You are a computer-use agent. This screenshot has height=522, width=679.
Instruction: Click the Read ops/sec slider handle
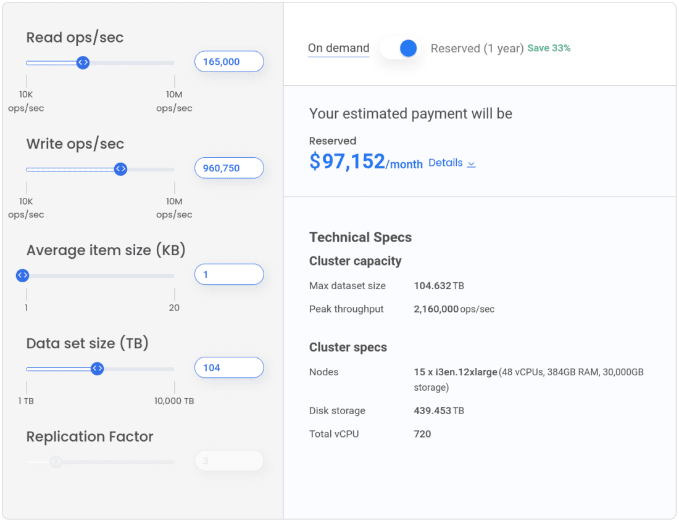point(83,62)
